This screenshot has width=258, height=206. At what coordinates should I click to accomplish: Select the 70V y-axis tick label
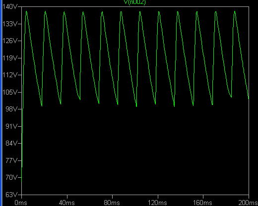pyautogui.click(x=11, y=178)
